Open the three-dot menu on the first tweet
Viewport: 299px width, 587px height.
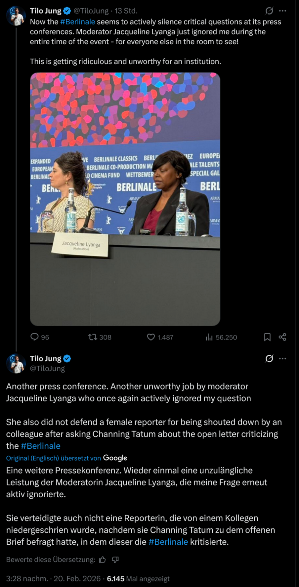pos(282,11)
